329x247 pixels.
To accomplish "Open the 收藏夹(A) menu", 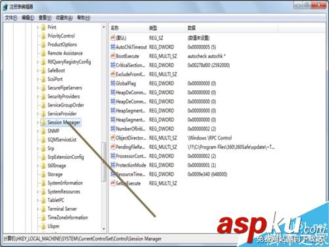I will pos(64,18).
